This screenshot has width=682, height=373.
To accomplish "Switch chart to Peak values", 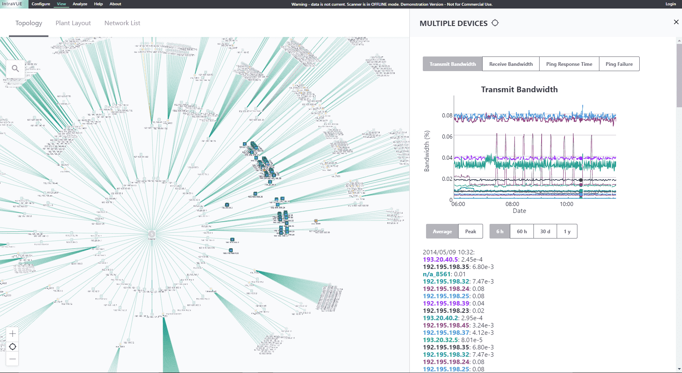I will (x=470, y=232).
